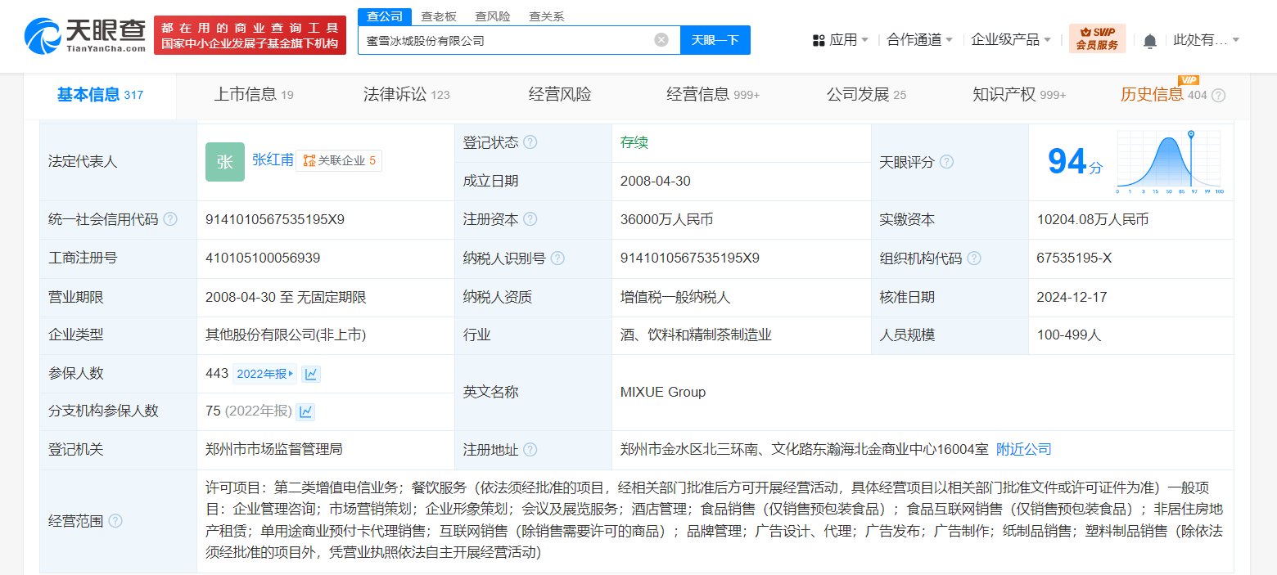Switch to the 查风险 search tab
The width and height of the screenshot is (1277, 575).
pos(493,16)
